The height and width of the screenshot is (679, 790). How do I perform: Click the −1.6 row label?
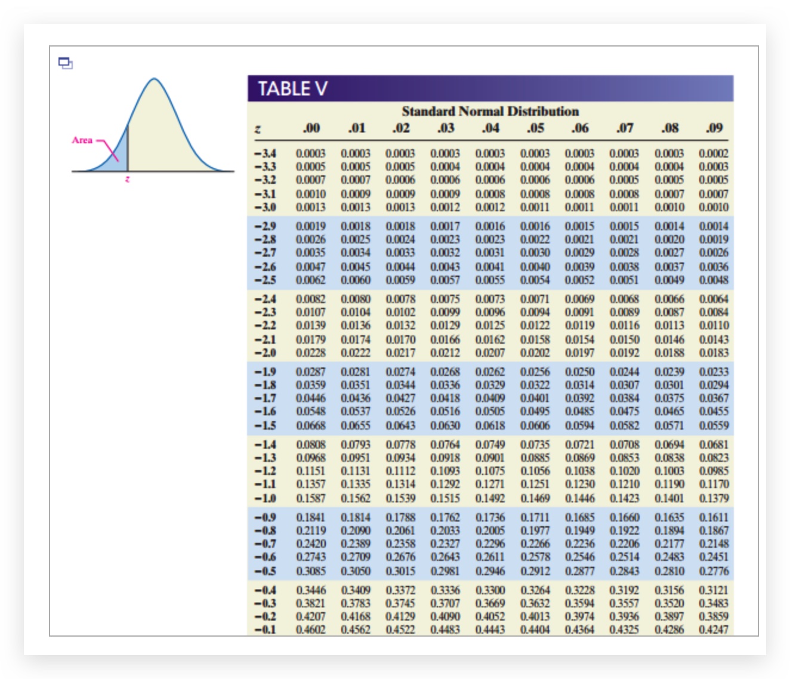(265, 411)
